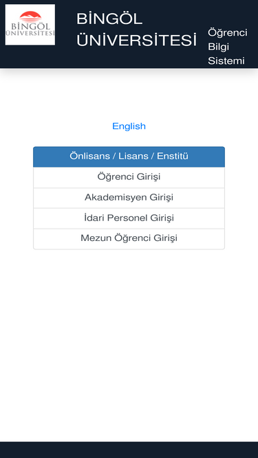Click the dark footer bar
The width and height of the screenshot is (258, 458).
129,450
